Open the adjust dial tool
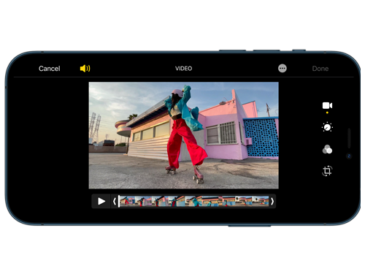The height and width of the screenshot is (274, 365). tap(327, 127)
